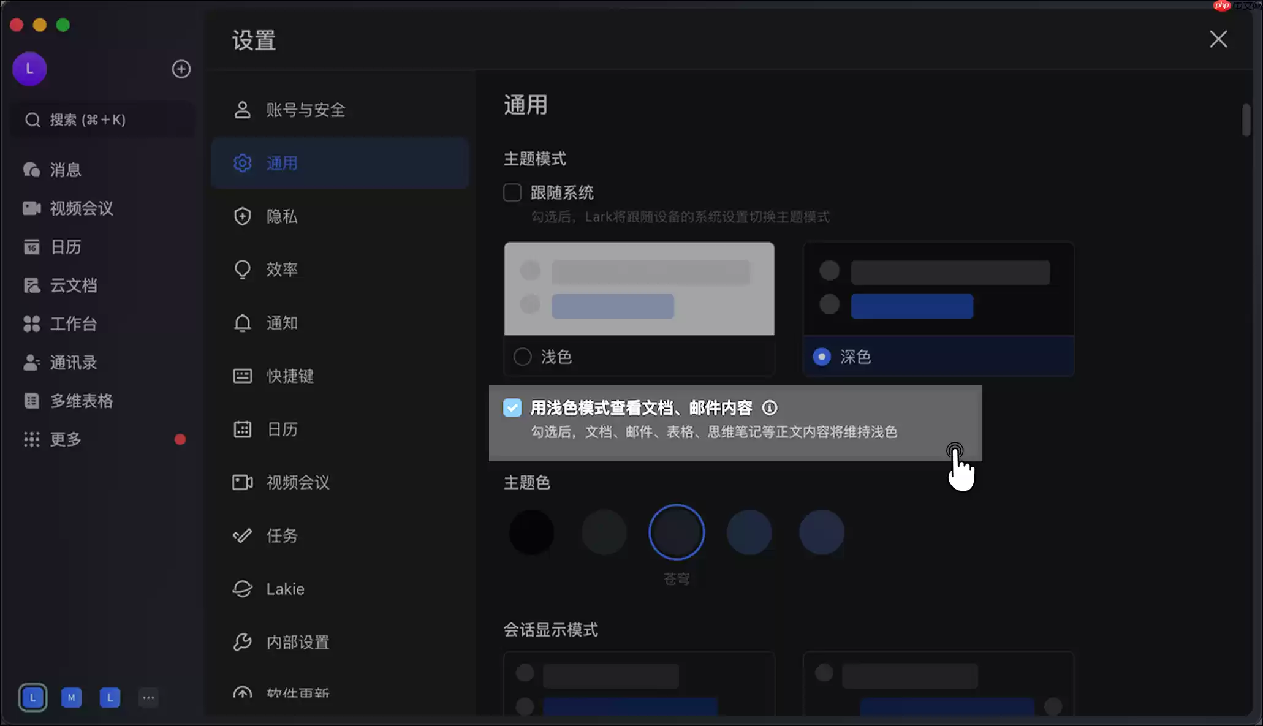Click the + add button near the avatar
This screenshot has height=726, width=1263.
click(181, 69)
